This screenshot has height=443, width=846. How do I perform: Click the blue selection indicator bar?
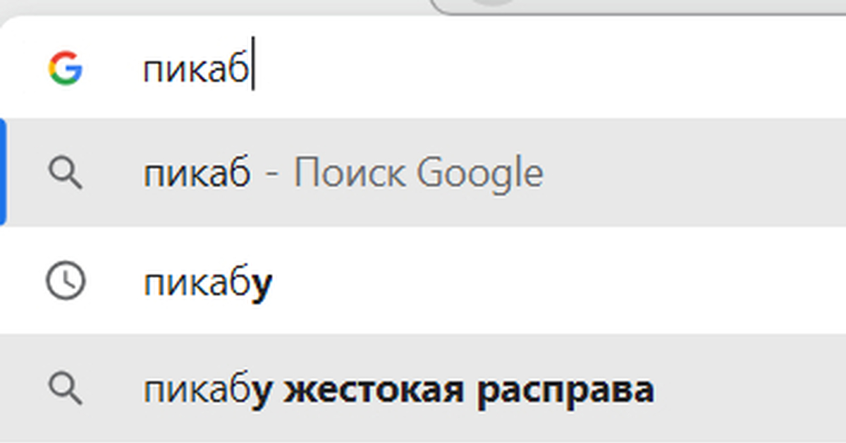click(3, 173)
